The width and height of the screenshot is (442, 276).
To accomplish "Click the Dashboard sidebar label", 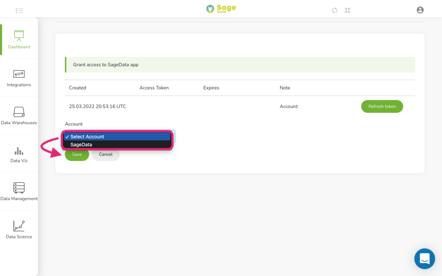I will click(19, 47).
